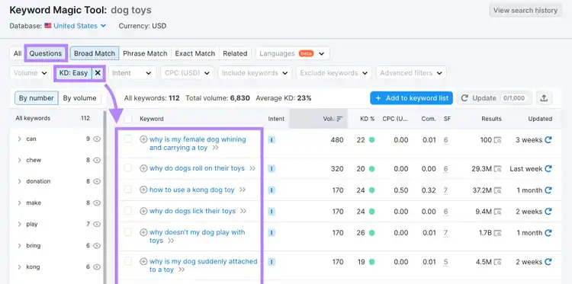Open 'why do dogs roll on their toys' keyword link
The height and width of the screenshot is (284, 572).
[x=197, y=168]
